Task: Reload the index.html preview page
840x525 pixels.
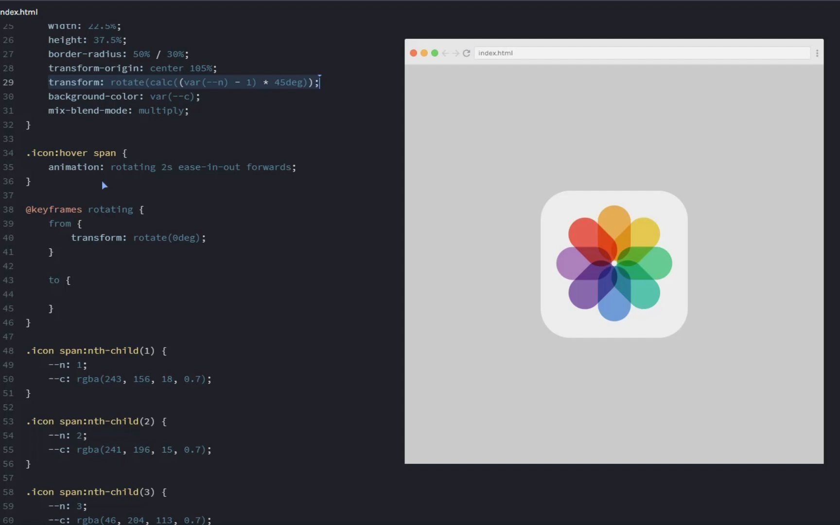Action: 467,53
